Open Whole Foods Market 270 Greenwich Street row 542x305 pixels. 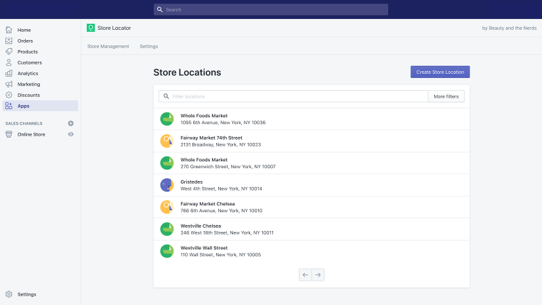tap(312, 163)
